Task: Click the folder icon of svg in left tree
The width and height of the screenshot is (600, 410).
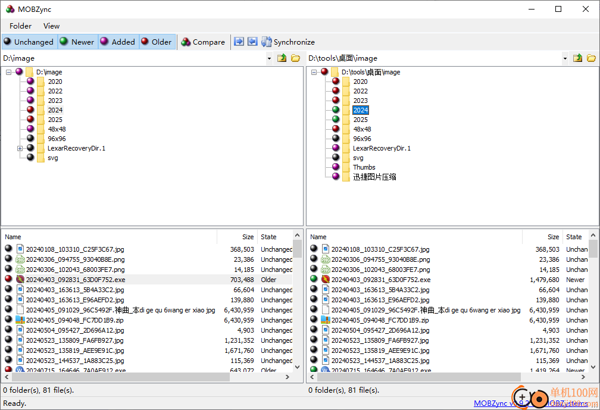Action: [41, 158]
